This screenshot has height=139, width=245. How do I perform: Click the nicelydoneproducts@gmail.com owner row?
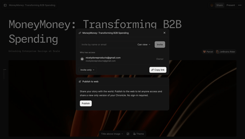point(122,59)
